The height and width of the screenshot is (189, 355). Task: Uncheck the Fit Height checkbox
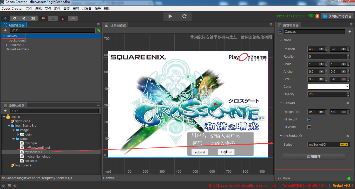click(x=309, y=119)
